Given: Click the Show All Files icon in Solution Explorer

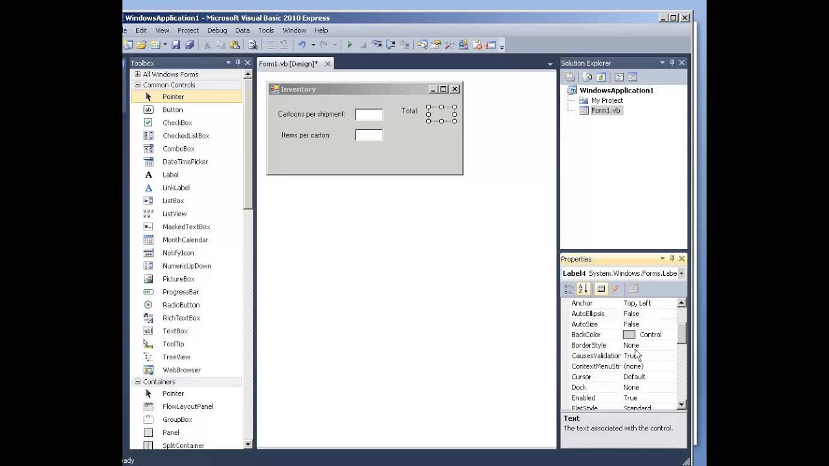Looking at the screenshot, I should 587,77.
